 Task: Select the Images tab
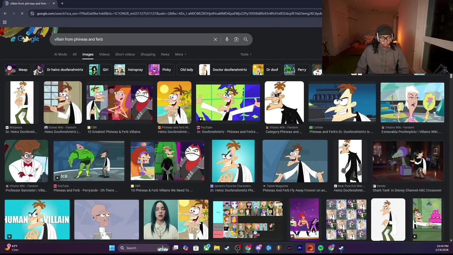(88, 55)
